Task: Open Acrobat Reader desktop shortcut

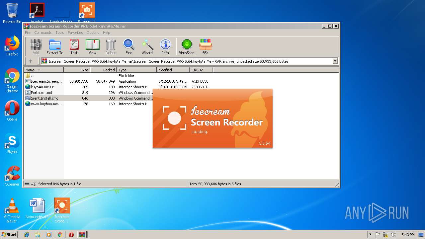Action: (x=37, y=13)
